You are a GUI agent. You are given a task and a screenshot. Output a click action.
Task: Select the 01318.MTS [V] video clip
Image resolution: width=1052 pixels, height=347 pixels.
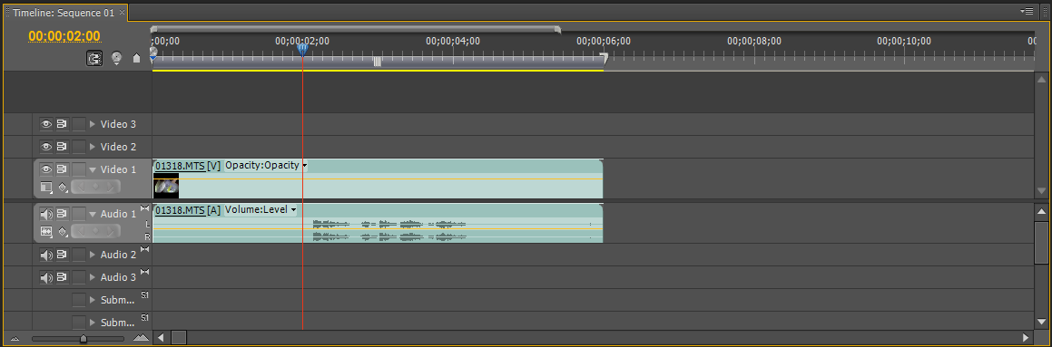(x=378, y=178)
